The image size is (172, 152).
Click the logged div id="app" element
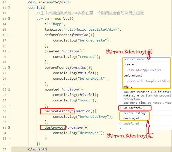pos(144,70)
